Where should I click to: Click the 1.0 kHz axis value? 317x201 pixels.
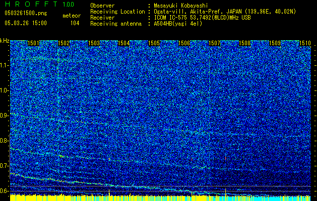click(x=5, y=90)
